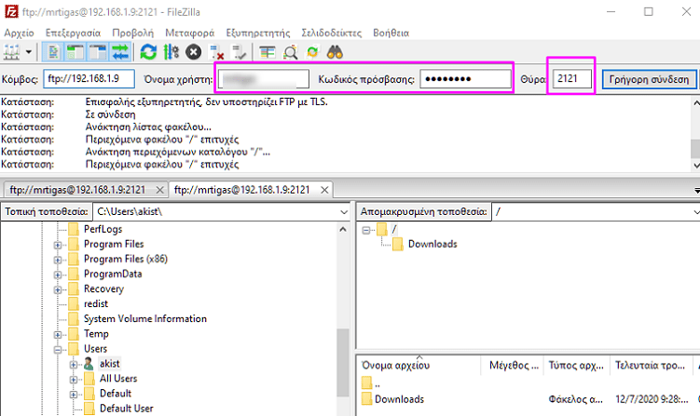Toggle directory comparison
Screen dimensions: 700x416
(290, 52)
